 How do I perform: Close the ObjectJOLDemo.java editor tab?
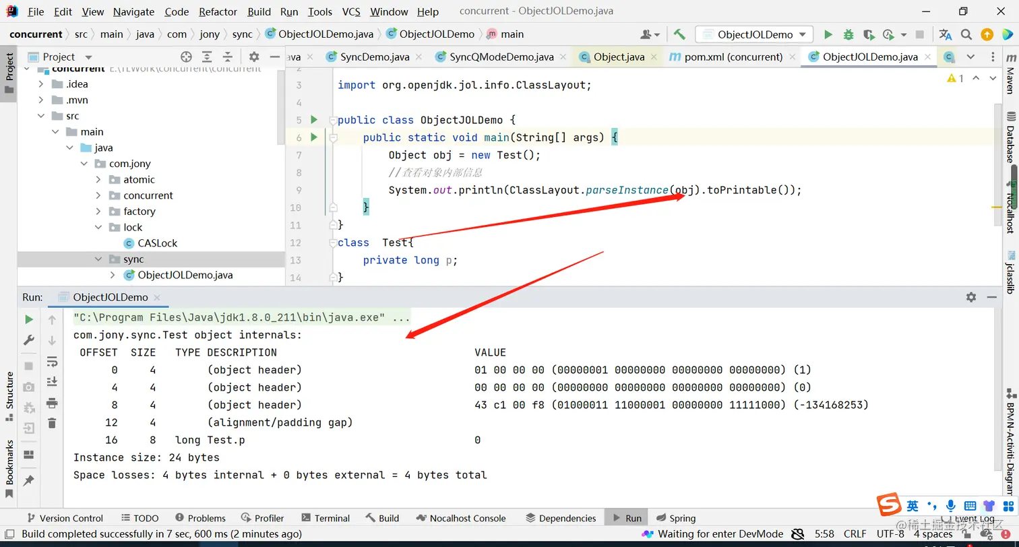[928, 57]
